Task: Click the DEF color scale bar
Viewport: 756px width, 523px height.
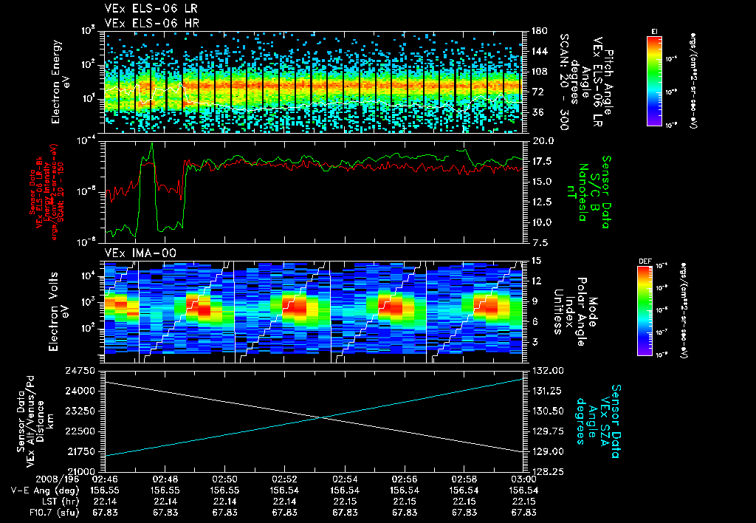Action: click(645, 311)
